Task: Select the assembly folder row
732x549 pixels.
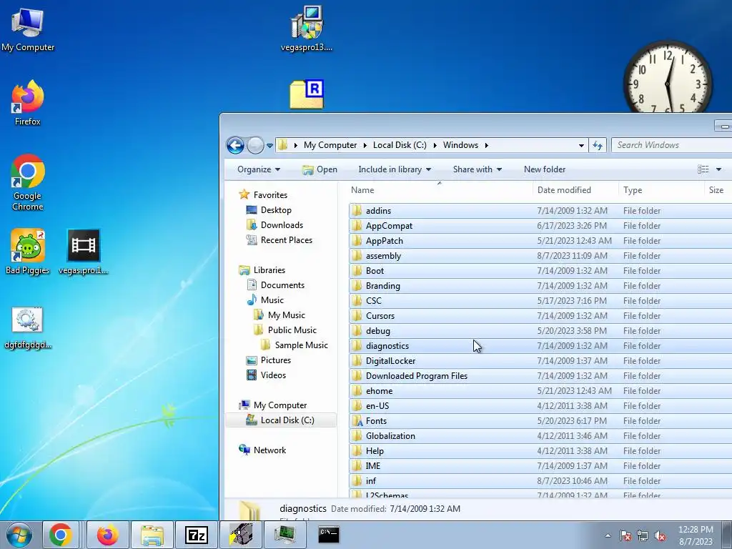Action: pyautogui.click(x=540, y=256)
